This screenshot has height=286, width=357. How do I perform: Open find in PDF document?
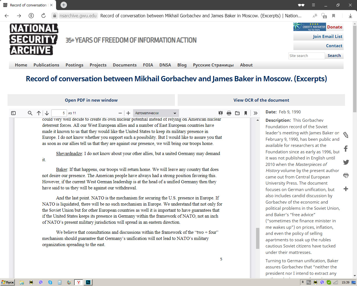[x=30, y=113]
